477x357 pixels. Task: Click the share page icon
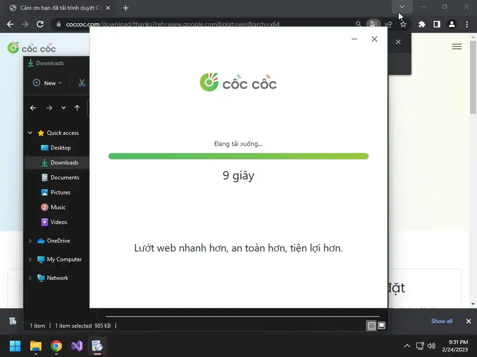point(388,24)
